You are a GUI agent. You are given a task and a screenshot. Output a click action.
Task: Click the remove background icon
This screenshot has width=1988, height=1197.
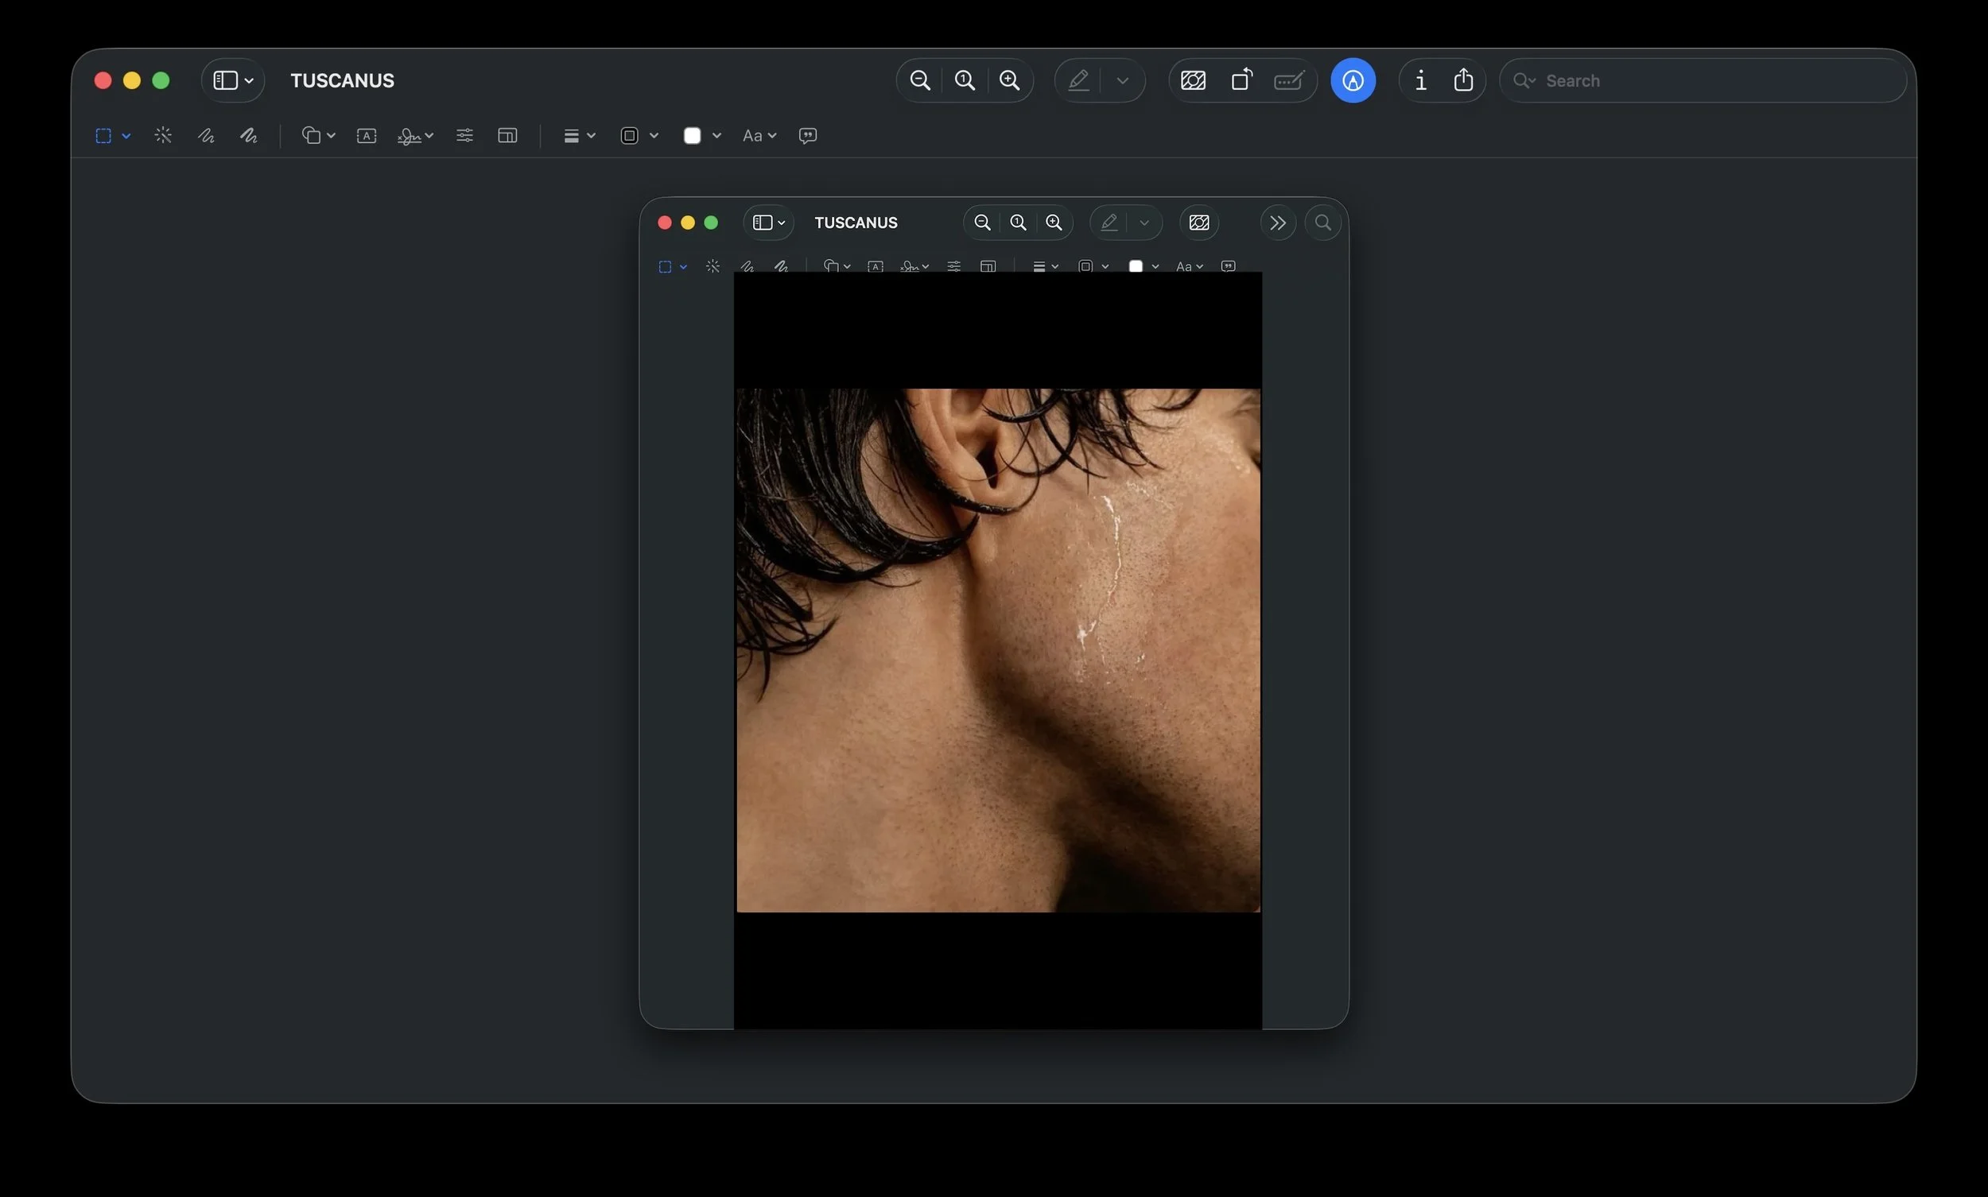[1194, 79]
